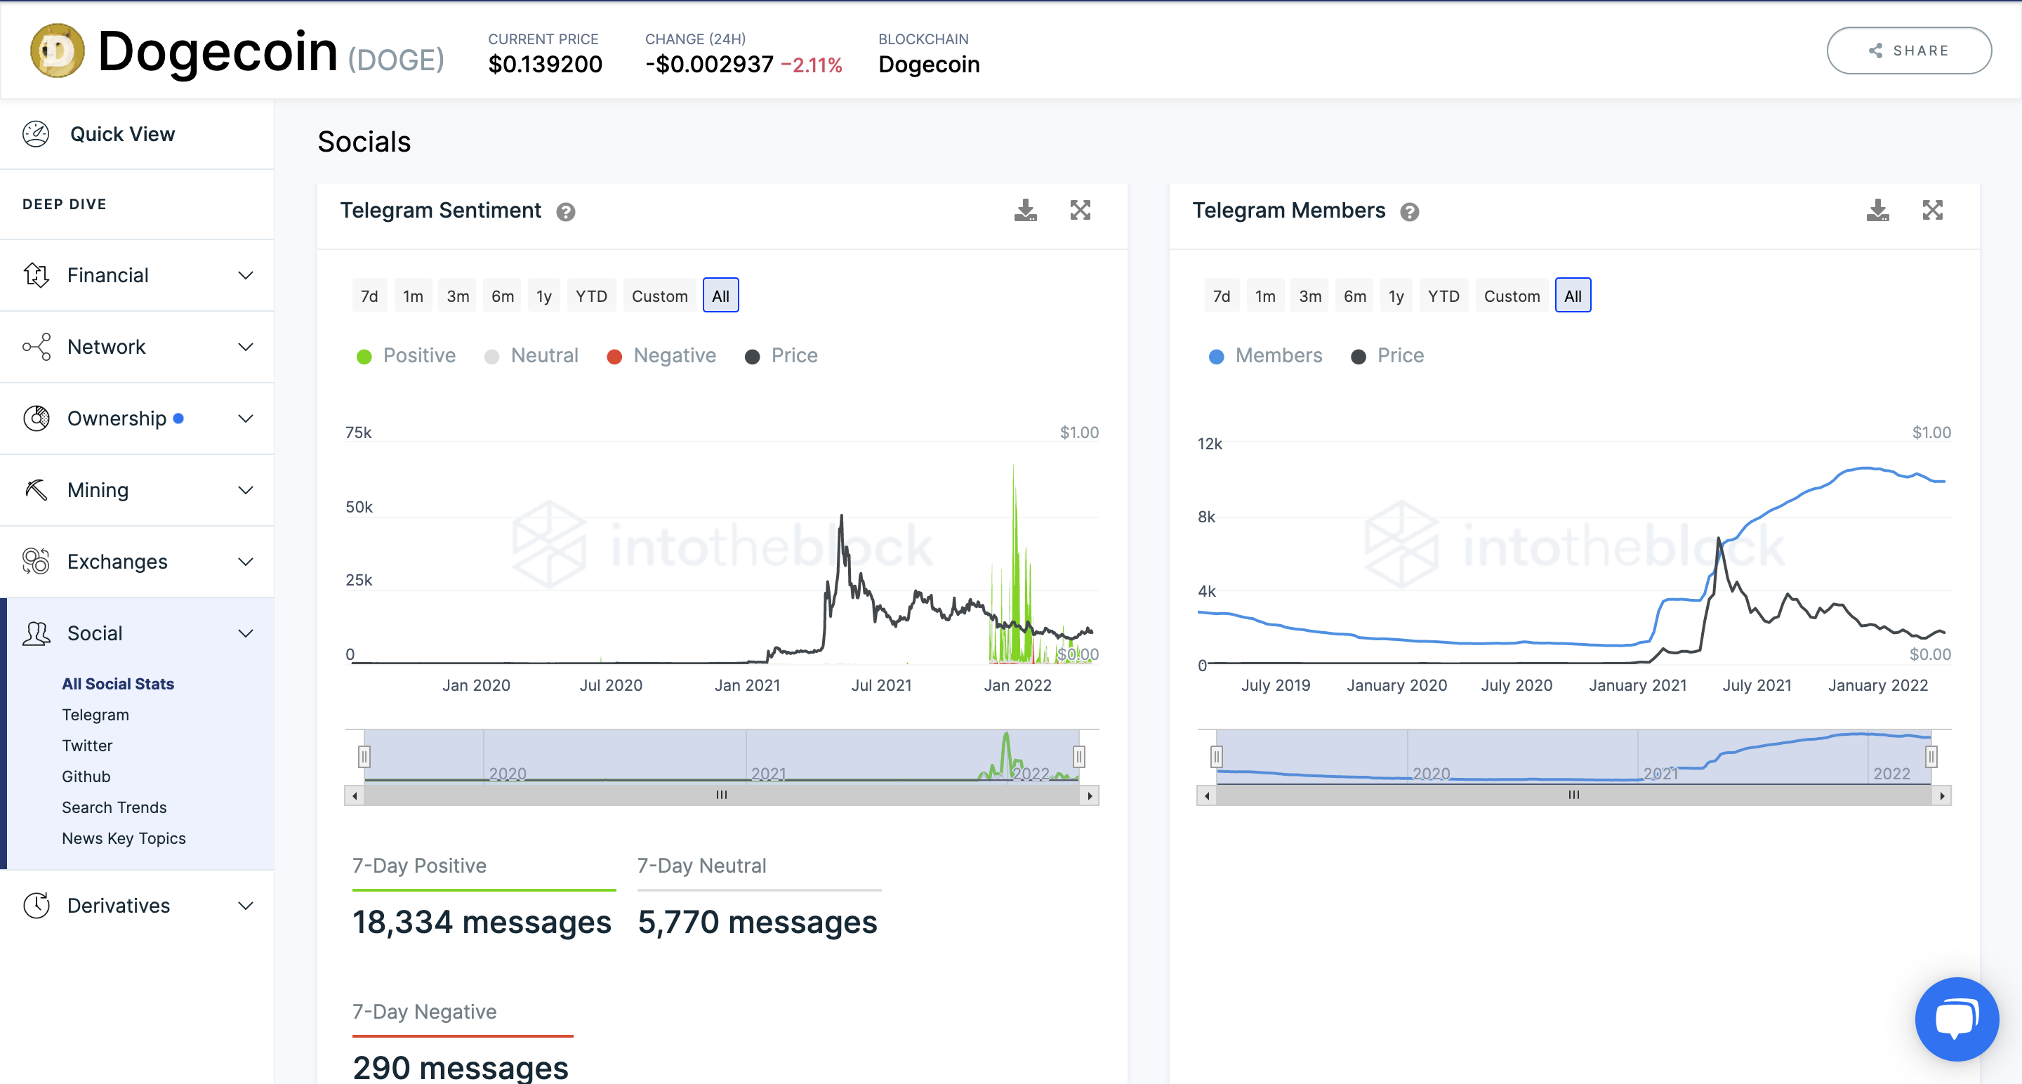Click the Social people icon
Viewport: 2022px width, 1084px height.
(x=36, y=633)
